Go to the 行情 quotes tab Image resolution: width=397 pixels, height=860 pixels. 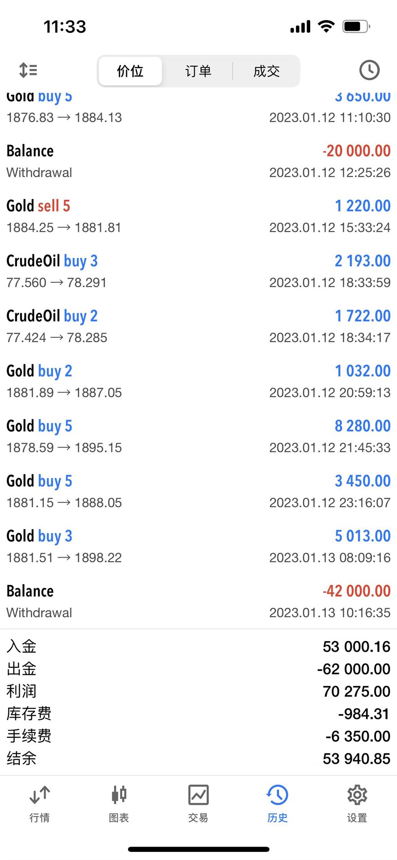tap(39, 804)
